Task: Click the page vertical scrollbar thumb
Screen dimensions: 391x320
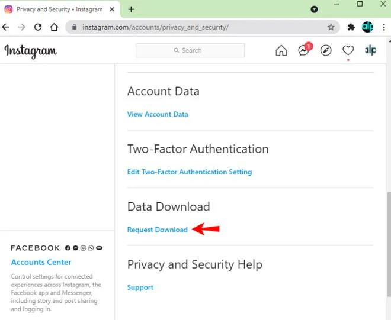Action: [x=389, y=244]
